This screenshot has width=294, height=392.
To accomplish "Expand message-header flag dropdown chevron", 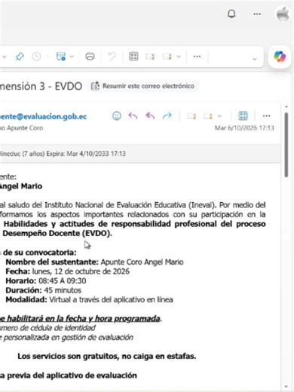I will [x=219, y=116].
